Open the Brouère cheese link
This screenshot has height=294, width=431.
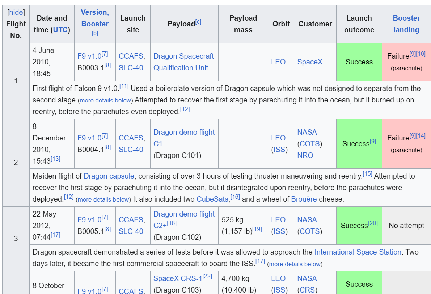tap(304, 199)
